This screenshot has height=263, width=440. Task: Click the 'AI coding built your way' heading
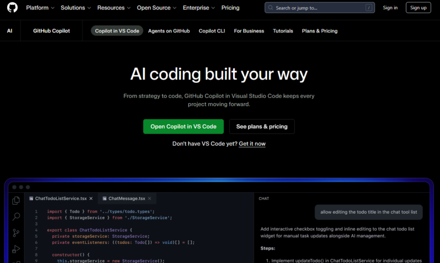[219, 74]
